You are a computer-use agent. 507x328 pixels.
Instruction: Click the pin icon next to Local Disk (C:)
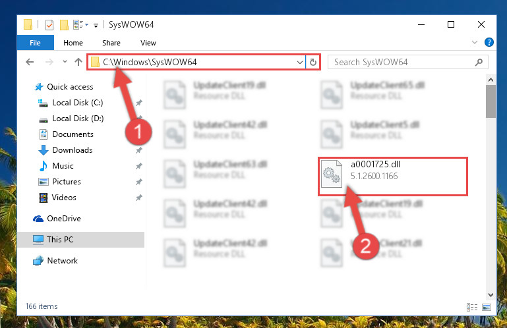(138, 103)
